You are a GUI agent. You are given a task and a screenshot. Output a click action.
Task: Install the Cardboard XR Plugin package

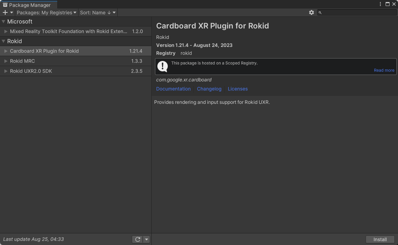click(x=380, y=239)
